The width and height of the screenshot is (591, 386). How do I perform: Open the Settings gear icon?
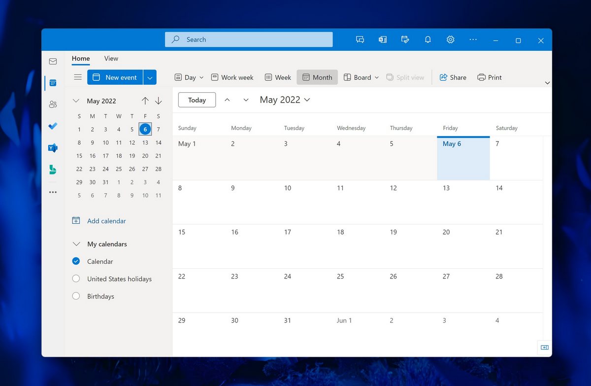450,40
